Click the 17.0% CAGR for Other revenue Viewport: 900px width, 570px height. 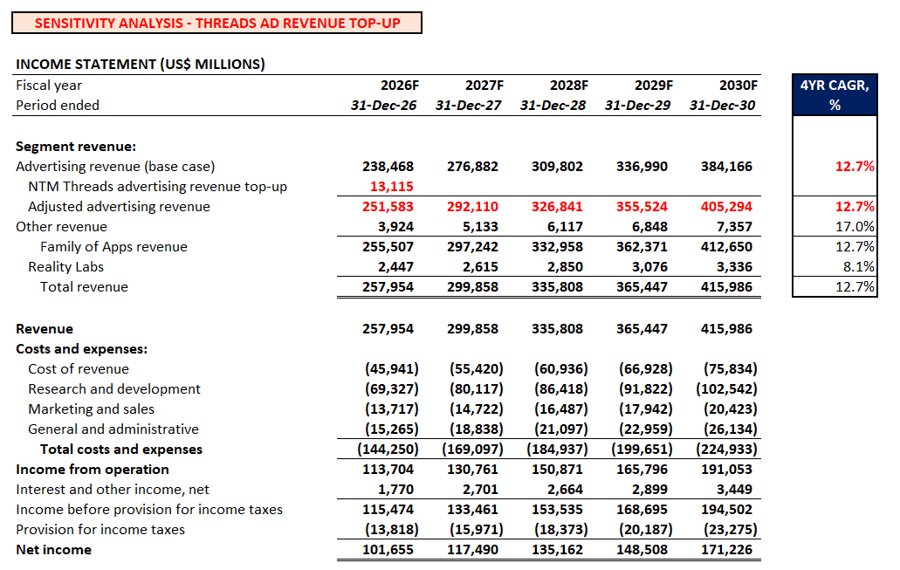click(x=855, y=227)
